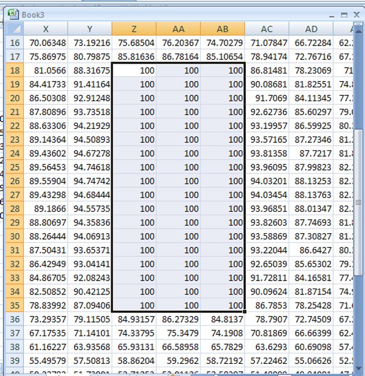
Task: Select column AA by its header
Action: coord(178,29)
